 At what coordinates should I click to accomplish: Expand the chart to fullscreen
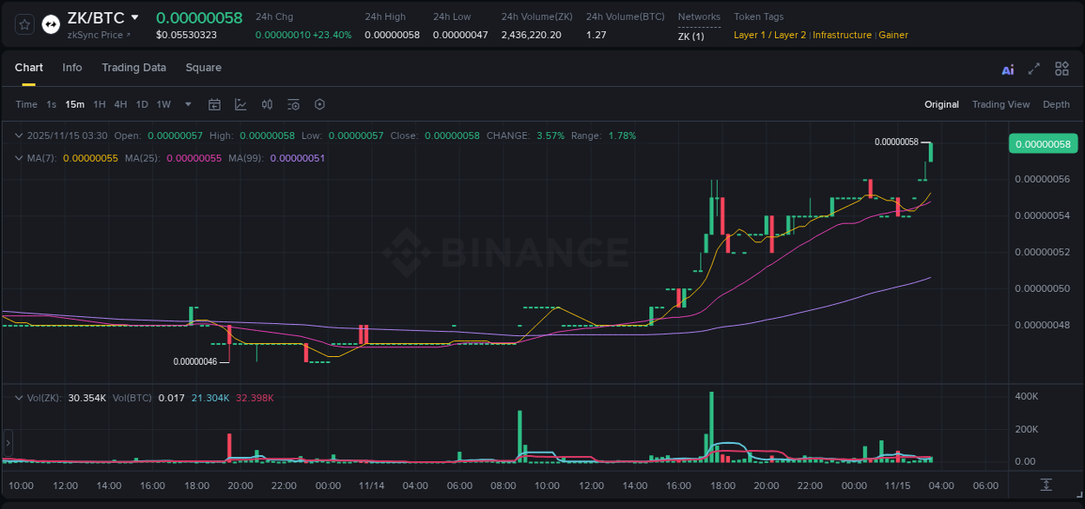[1034, 69]
